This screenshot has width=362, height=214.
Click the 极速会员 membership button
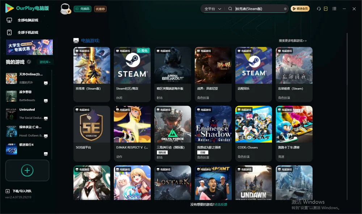coord(300,9)
